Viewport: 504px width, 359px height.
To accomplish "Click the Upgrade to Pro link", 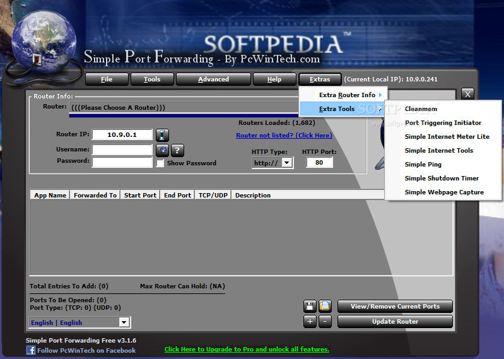I will click(x=247, y=350).
